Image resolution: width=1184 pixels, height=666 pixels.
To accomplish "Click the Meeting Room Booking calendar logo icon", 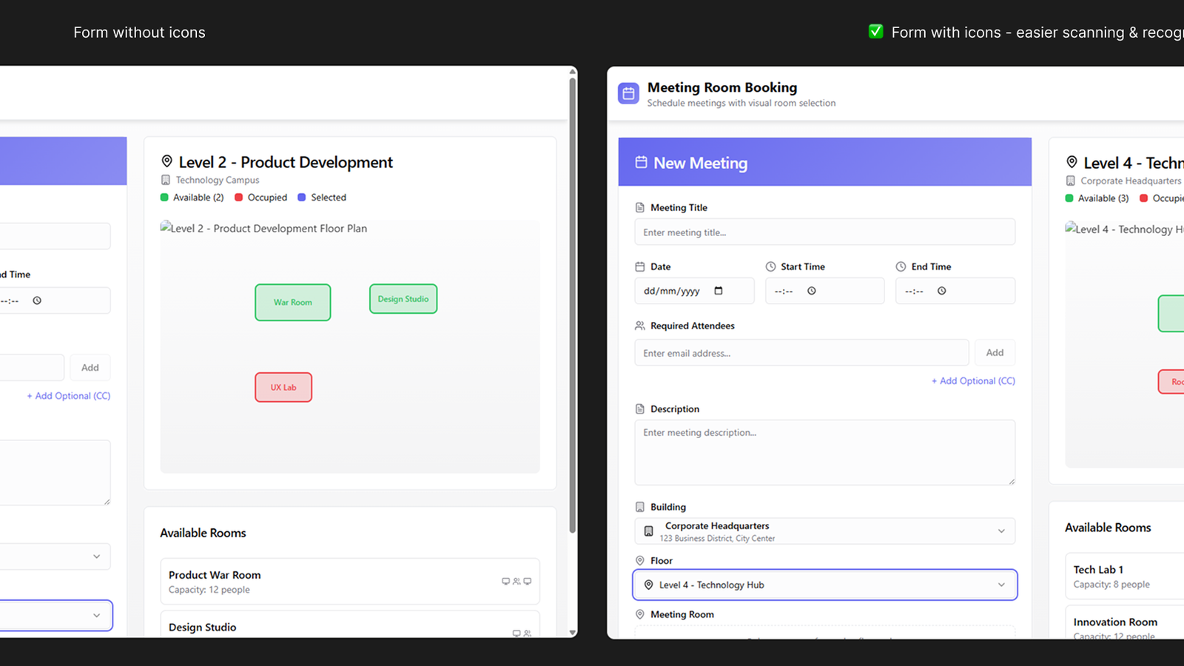I will [628, 93].
